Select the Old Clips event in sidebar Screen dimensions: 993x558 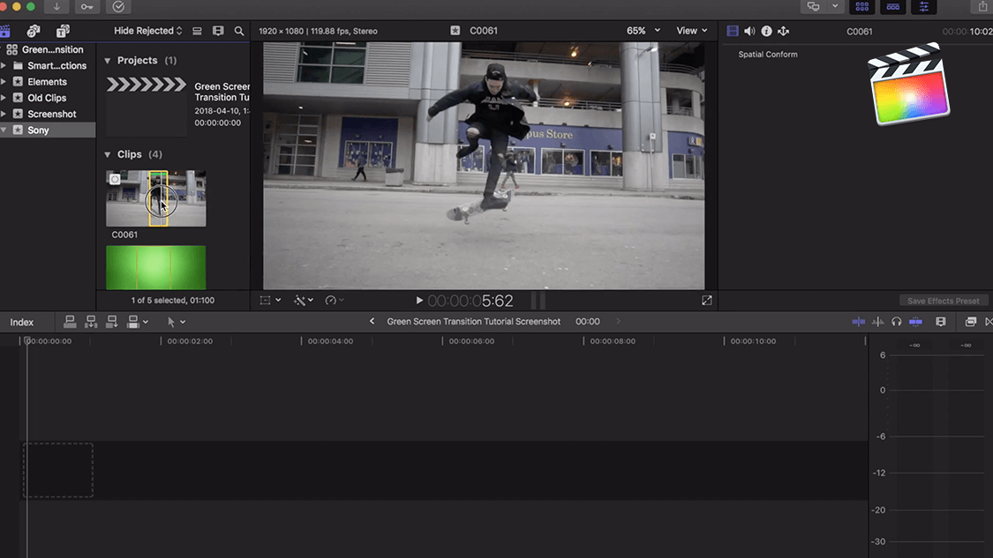point(47,98)
